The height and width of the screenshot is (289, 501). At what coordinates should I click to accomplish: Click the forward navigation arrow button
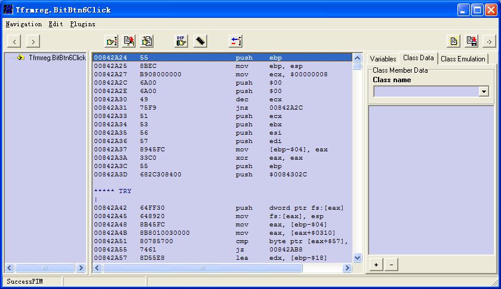tap(33, 42)
